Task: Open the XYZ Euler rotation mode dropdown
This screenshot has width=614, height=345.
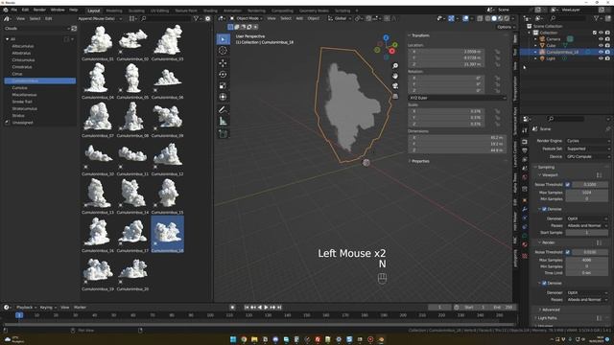Action: coord(457,98)
